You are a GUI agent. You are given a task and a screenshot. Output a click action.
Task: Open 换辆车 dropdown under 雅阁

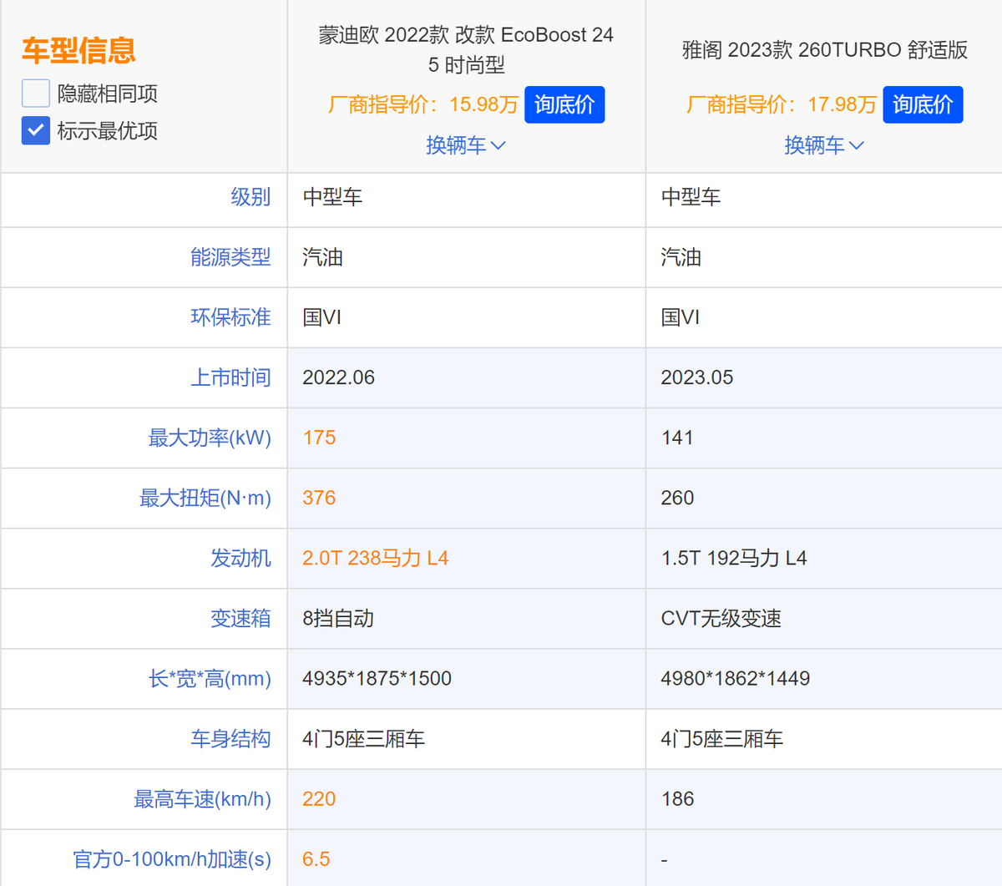pyautogui.click(x=824, y=145)
